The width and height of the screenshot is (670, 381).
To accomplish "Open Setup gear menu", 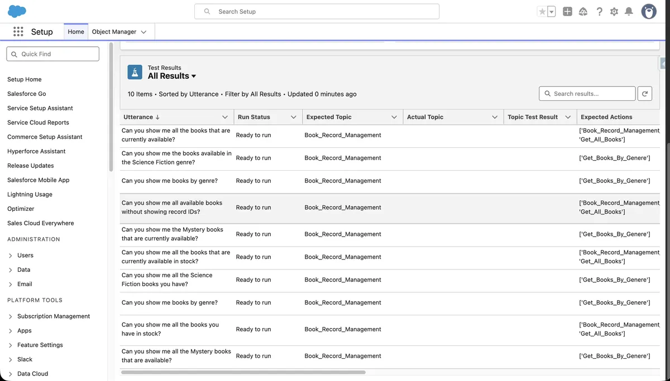I will pyautogui.click(x=614, y=11).
